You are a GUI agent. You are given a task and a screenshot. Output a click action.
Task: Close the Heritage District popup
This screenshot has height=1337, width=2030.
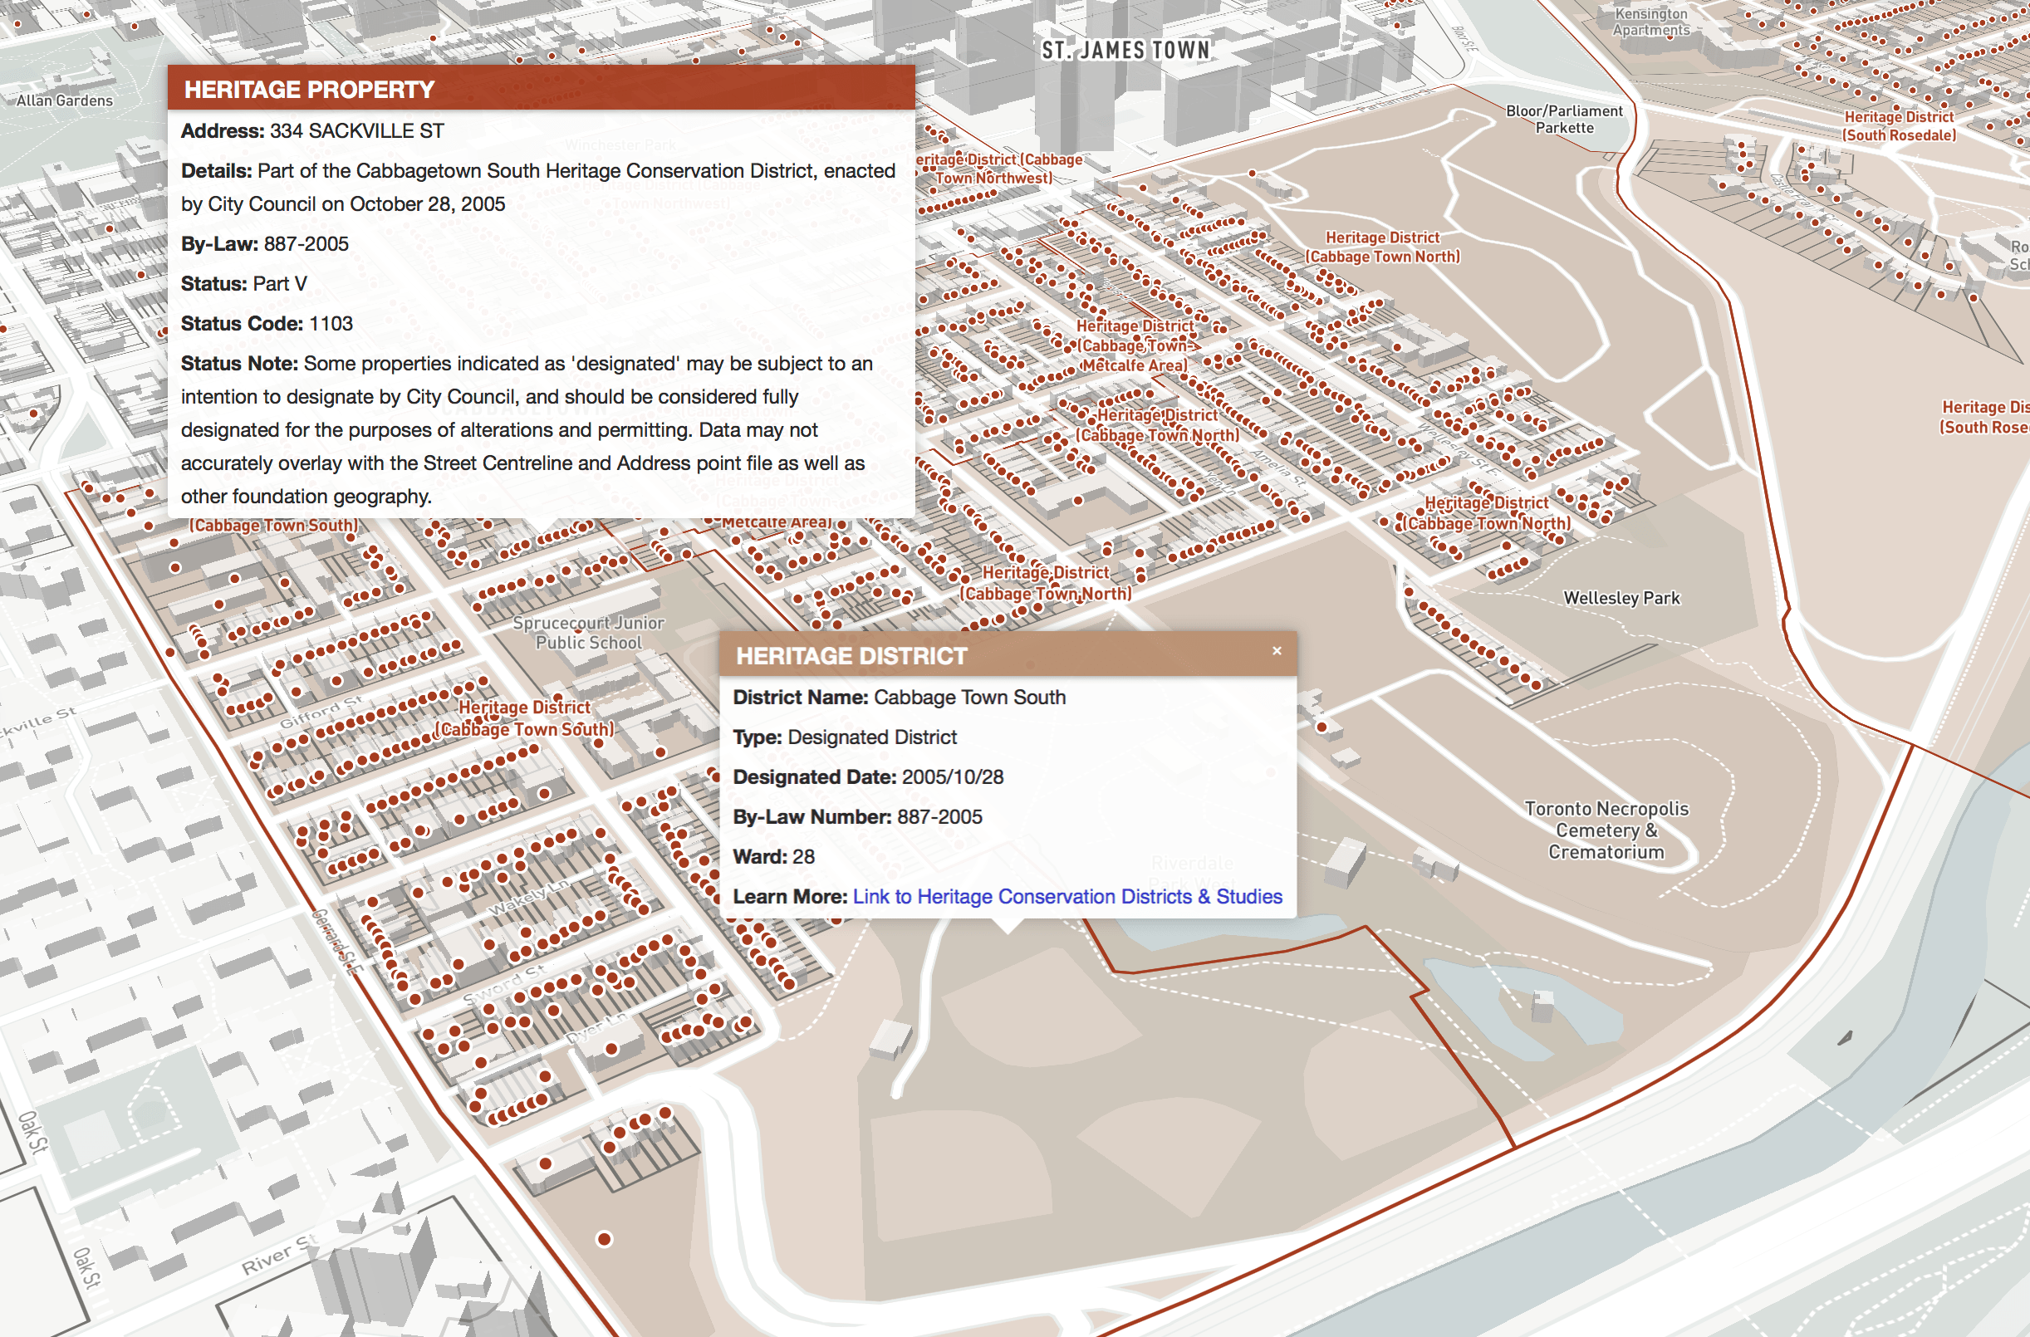[x=1276, y=650]
